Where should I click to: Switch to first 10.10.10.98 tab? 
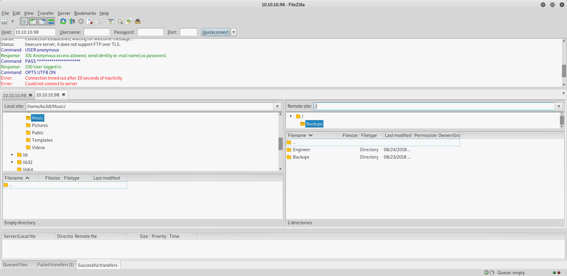(x=14, y=95)
